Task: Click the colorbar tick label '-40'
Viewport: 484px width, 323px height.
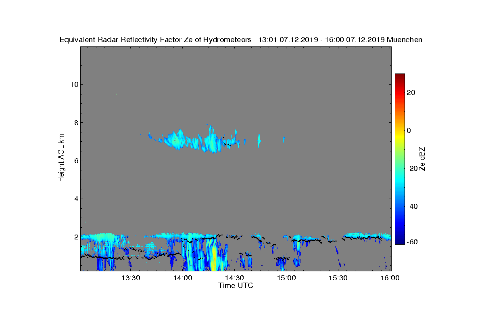Action: pos(412,206)
